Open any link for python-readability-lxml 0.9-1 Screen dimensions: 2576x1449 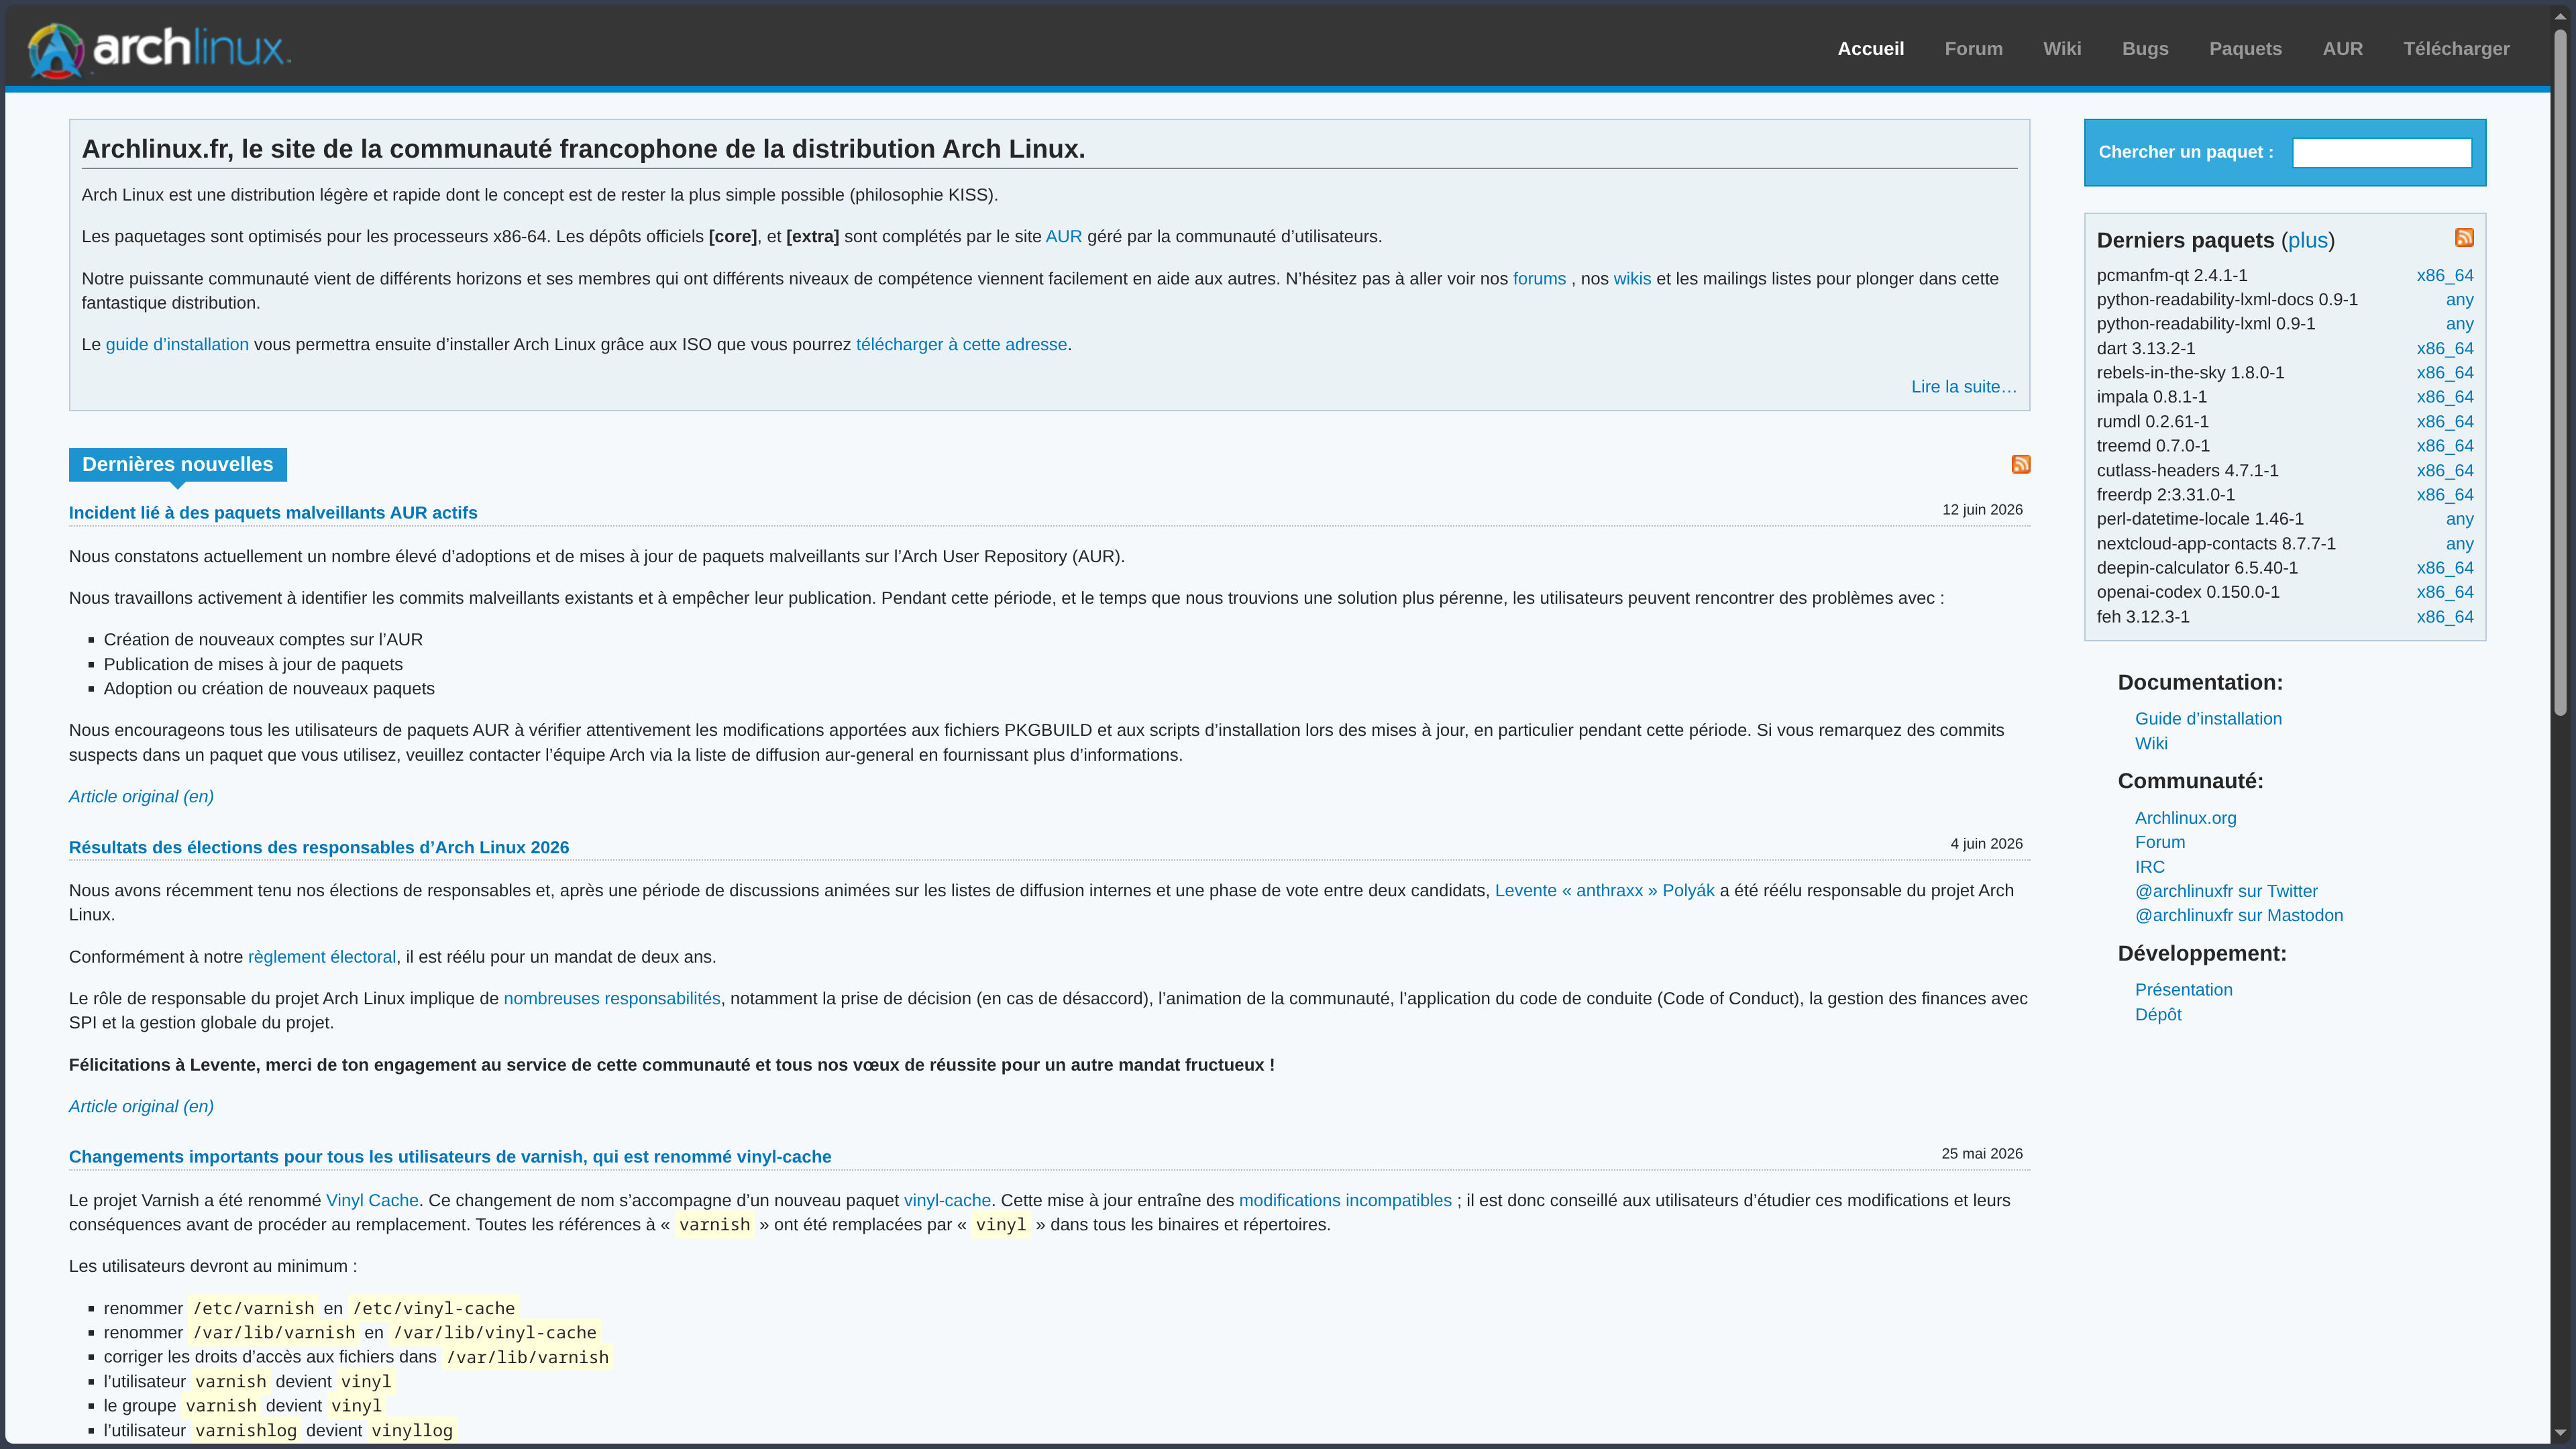pyautogui.click(x=2459, y=324)
